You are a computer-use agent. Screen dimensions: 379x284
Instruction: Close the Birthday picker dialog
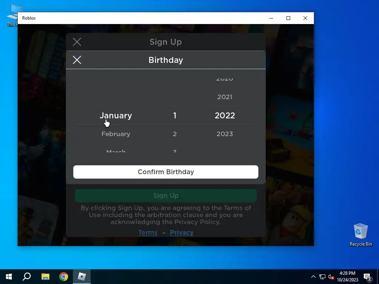click(77, 60)
